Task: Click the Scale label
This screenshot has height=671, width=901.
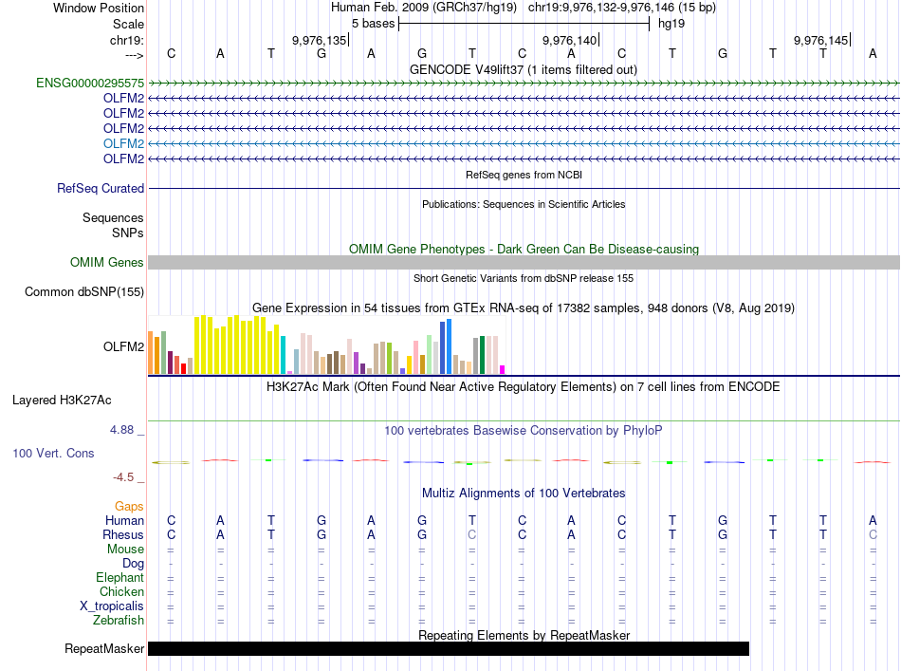Action: coord(128,24)
